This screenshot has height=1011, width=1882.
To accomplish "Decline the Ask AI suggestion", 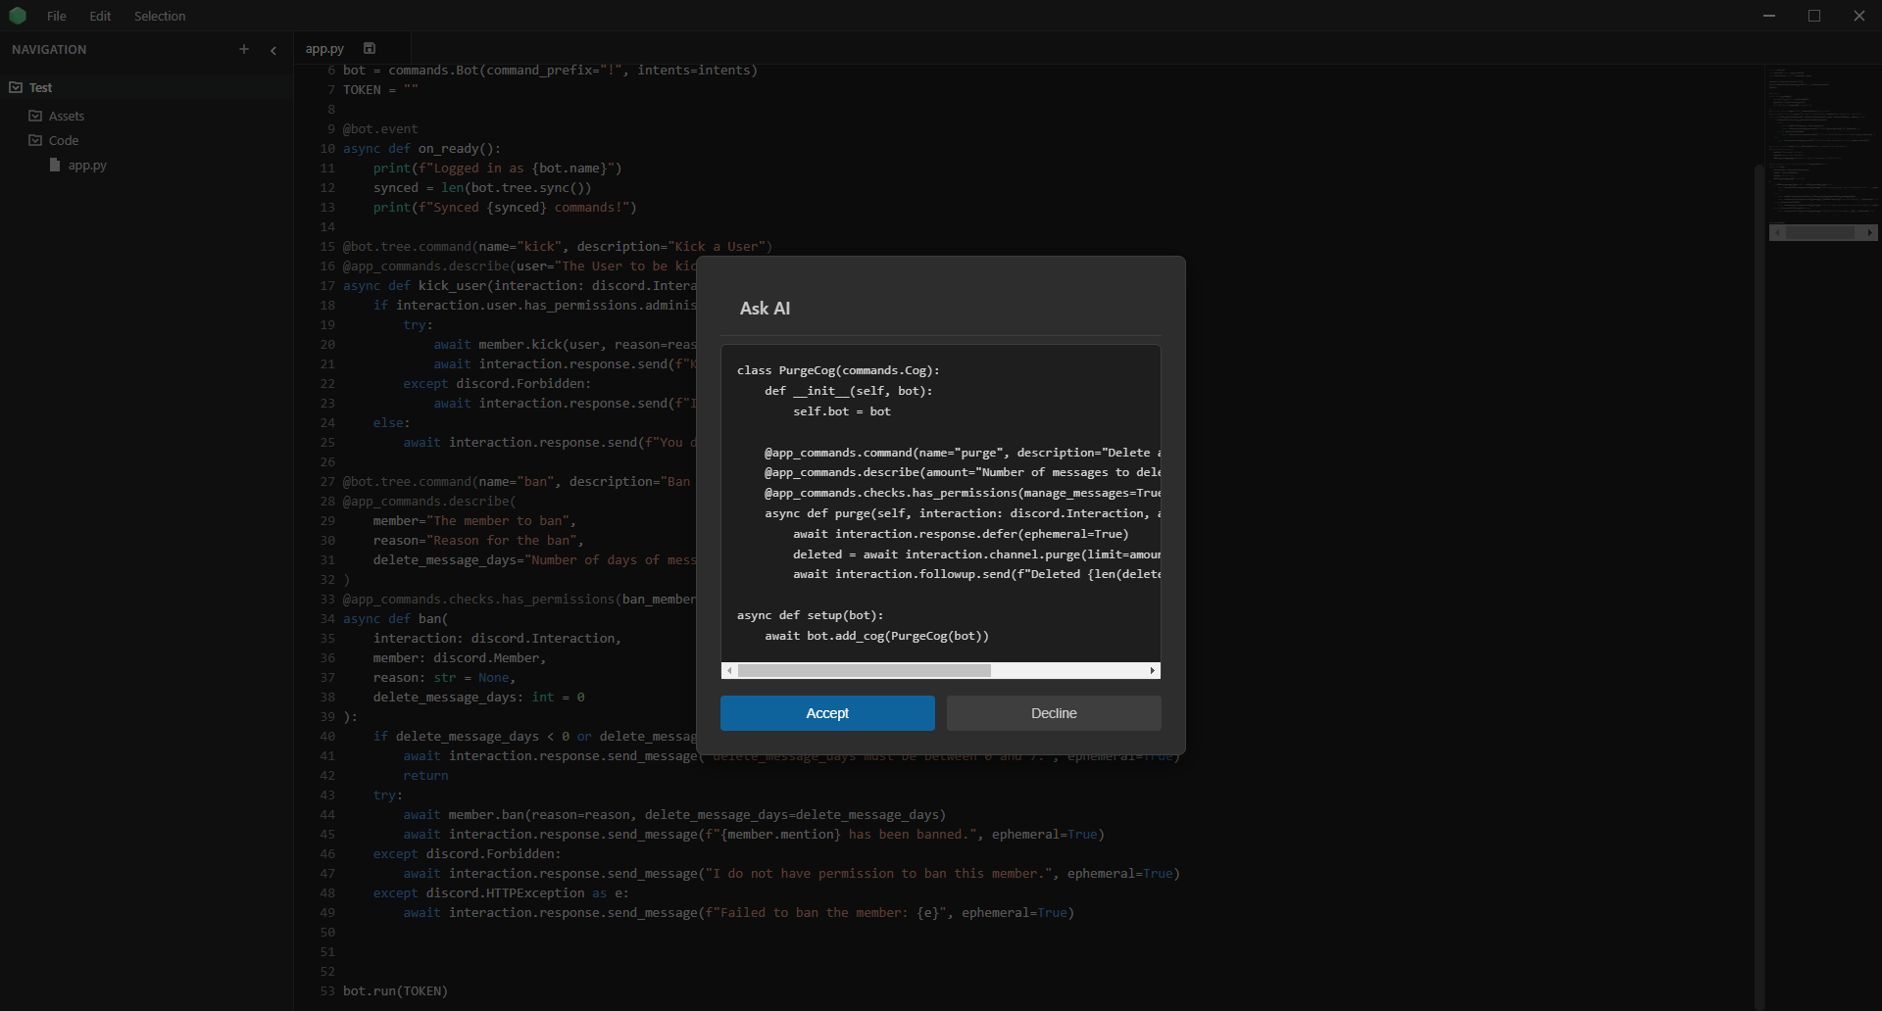I will click(1054, 713).
